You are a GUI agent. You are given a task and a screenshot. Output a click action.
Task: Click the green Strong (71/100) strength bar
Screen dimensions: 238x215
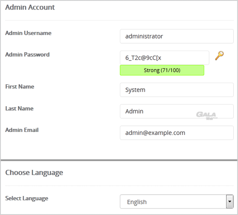coord(162,70)
